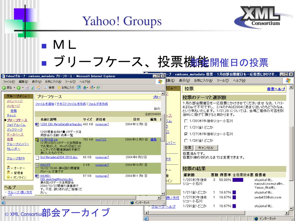Screen dimensions: 295x221
Task: Click the Refresh page icon
Action: tap(33, 88)
